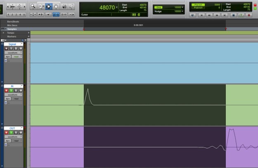The width and height of the screenshot is (258, 168).
Task: Select the Min:Secs ruler
Action: 12,25
